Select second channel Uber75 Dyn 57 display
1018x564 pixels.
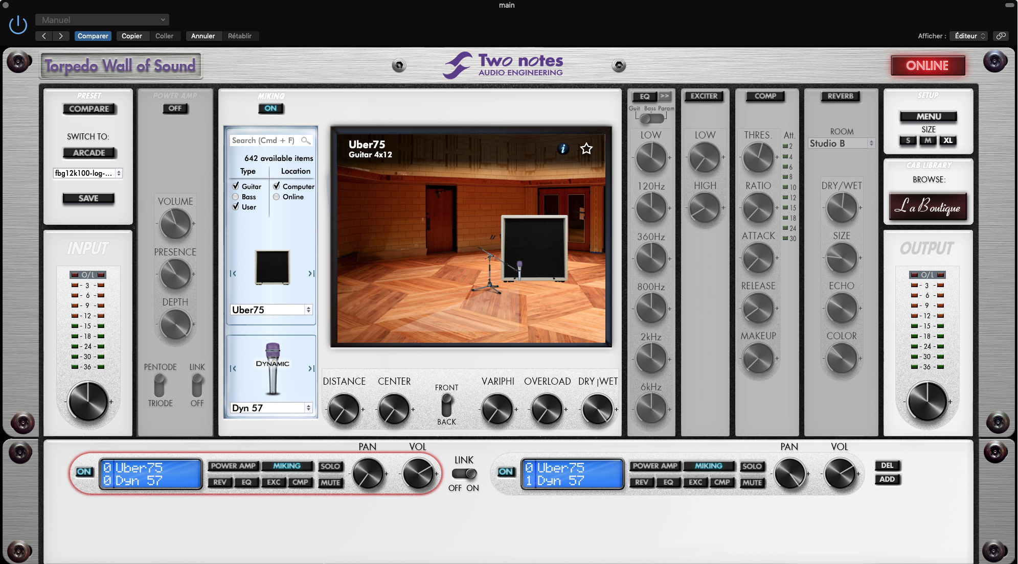coord(572,474)
